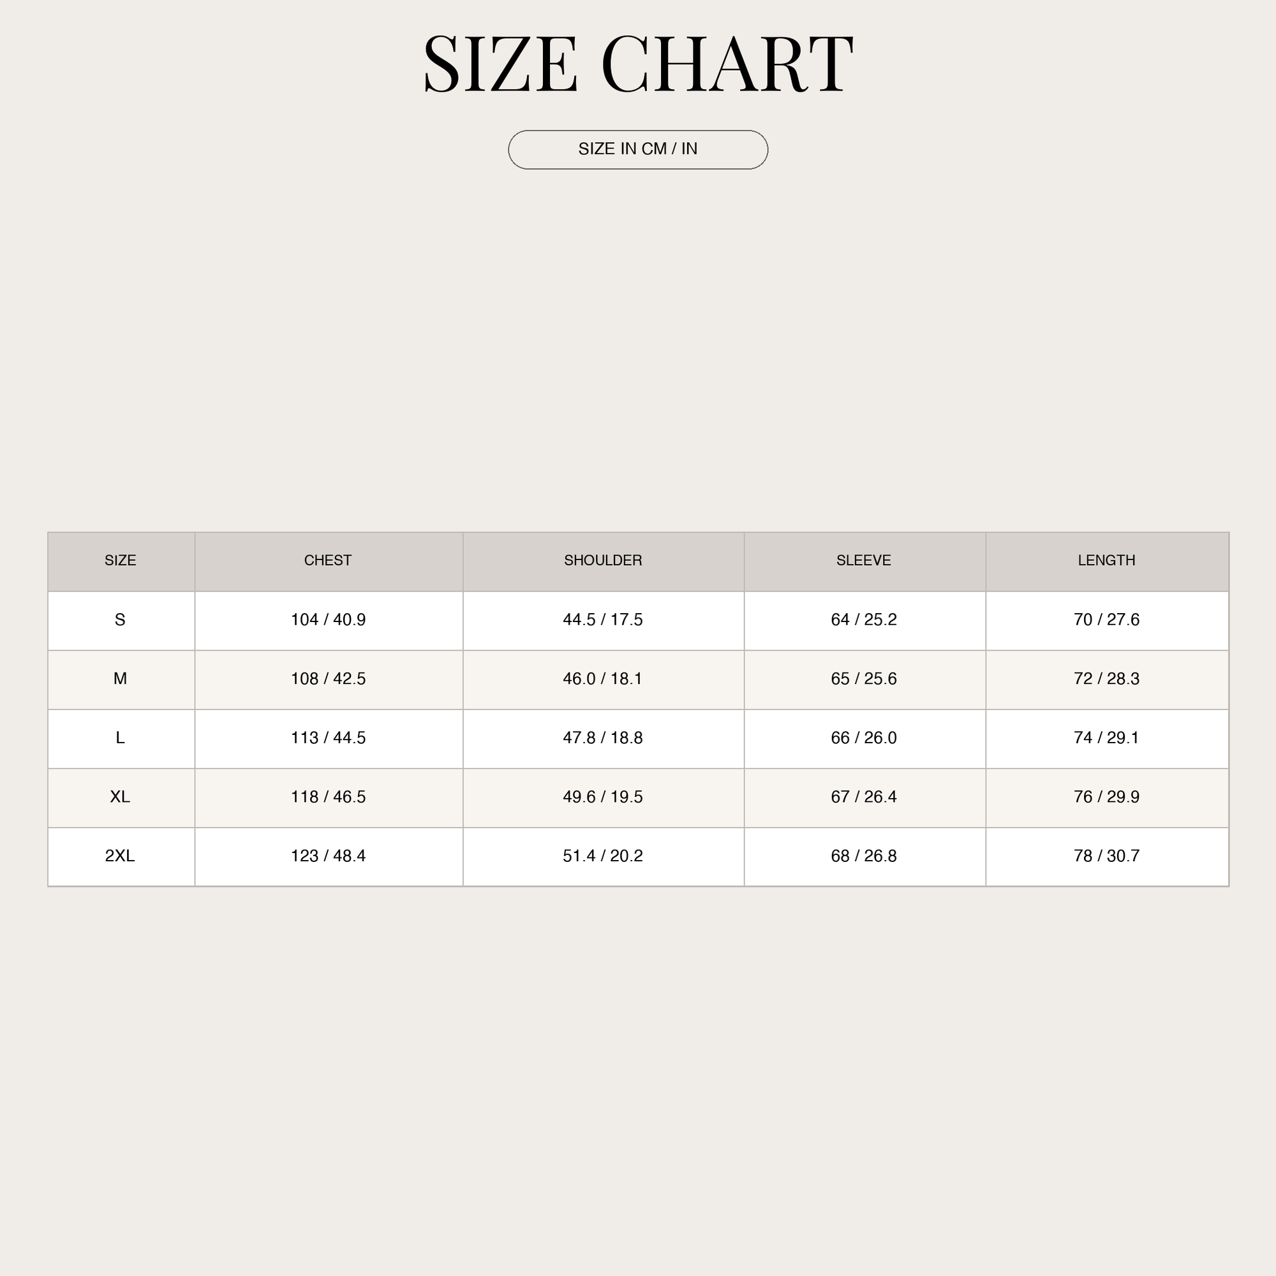Viewport: 1276px width, 1276px height.
Task: Click length value 76 / 29.9
Action: pyautogui.click(x=1107, y=796)
